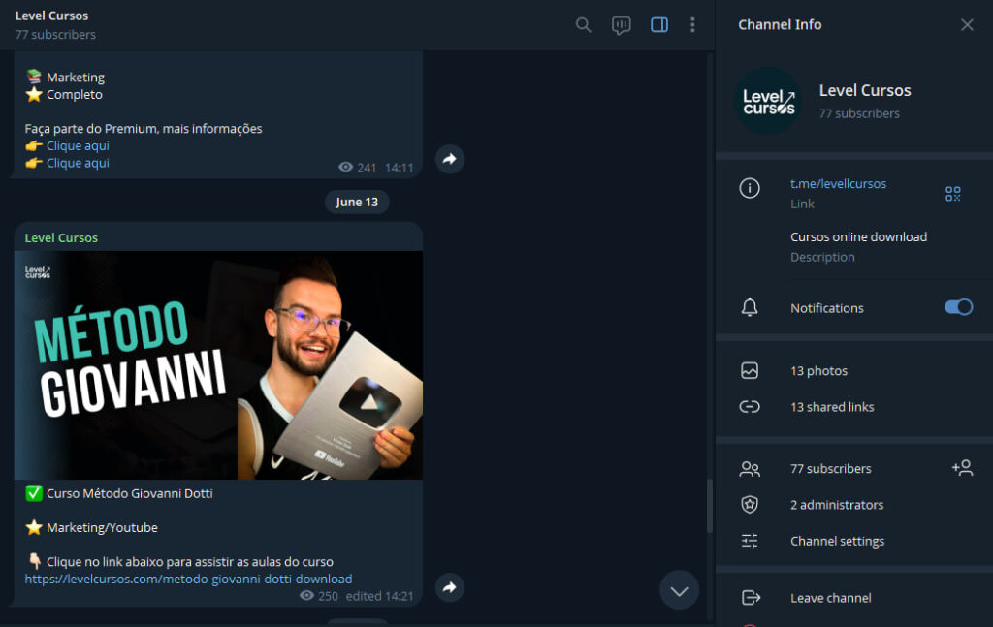Image resolution: width=993 pixels, height=627 pixels.
Task: Forward the Método Giovanni post
Action: [x=450, y=587]
